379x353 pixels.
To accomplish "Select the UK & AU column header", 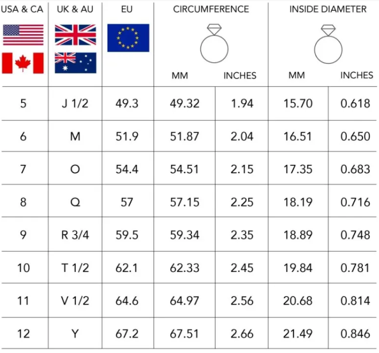I will click(75, 9).
